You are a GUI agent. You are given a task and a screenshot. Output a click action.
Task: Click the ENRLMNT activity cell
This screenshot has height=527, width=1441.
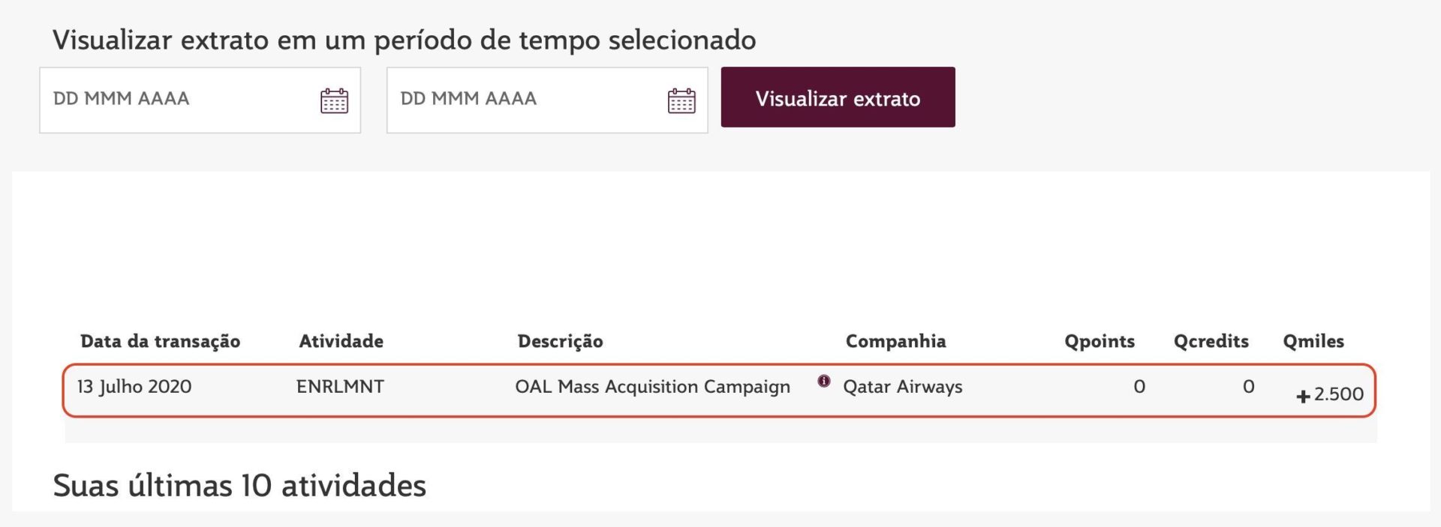[x=340, y=386]
